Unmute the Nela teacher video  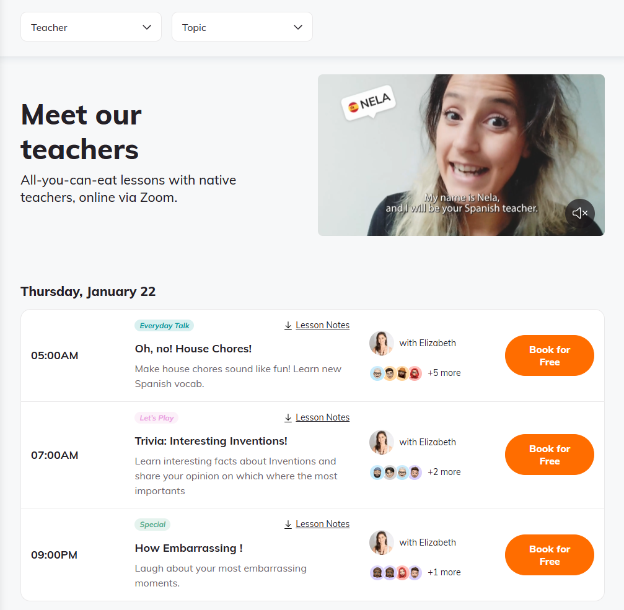click(580, 213)
